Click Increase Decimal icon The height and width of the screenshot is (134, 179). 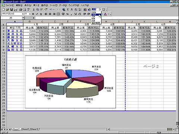click(75, 14)
